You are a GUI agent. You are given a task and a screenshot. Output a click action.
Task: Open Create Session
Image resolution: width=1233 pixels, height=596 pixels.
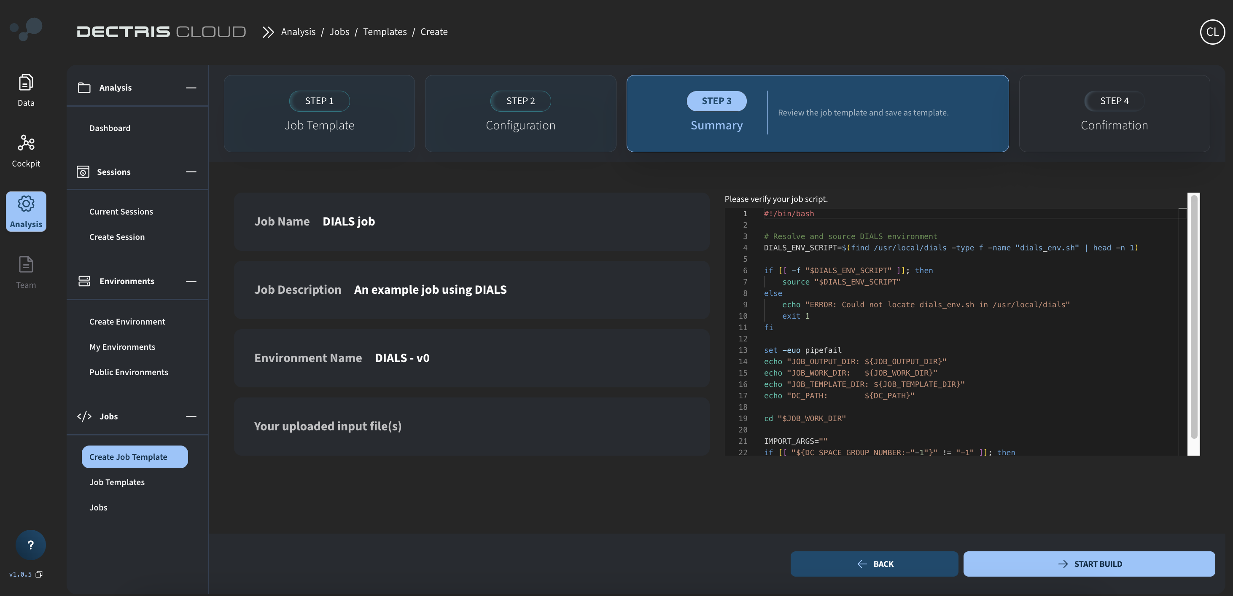click(x=117, y=237)
